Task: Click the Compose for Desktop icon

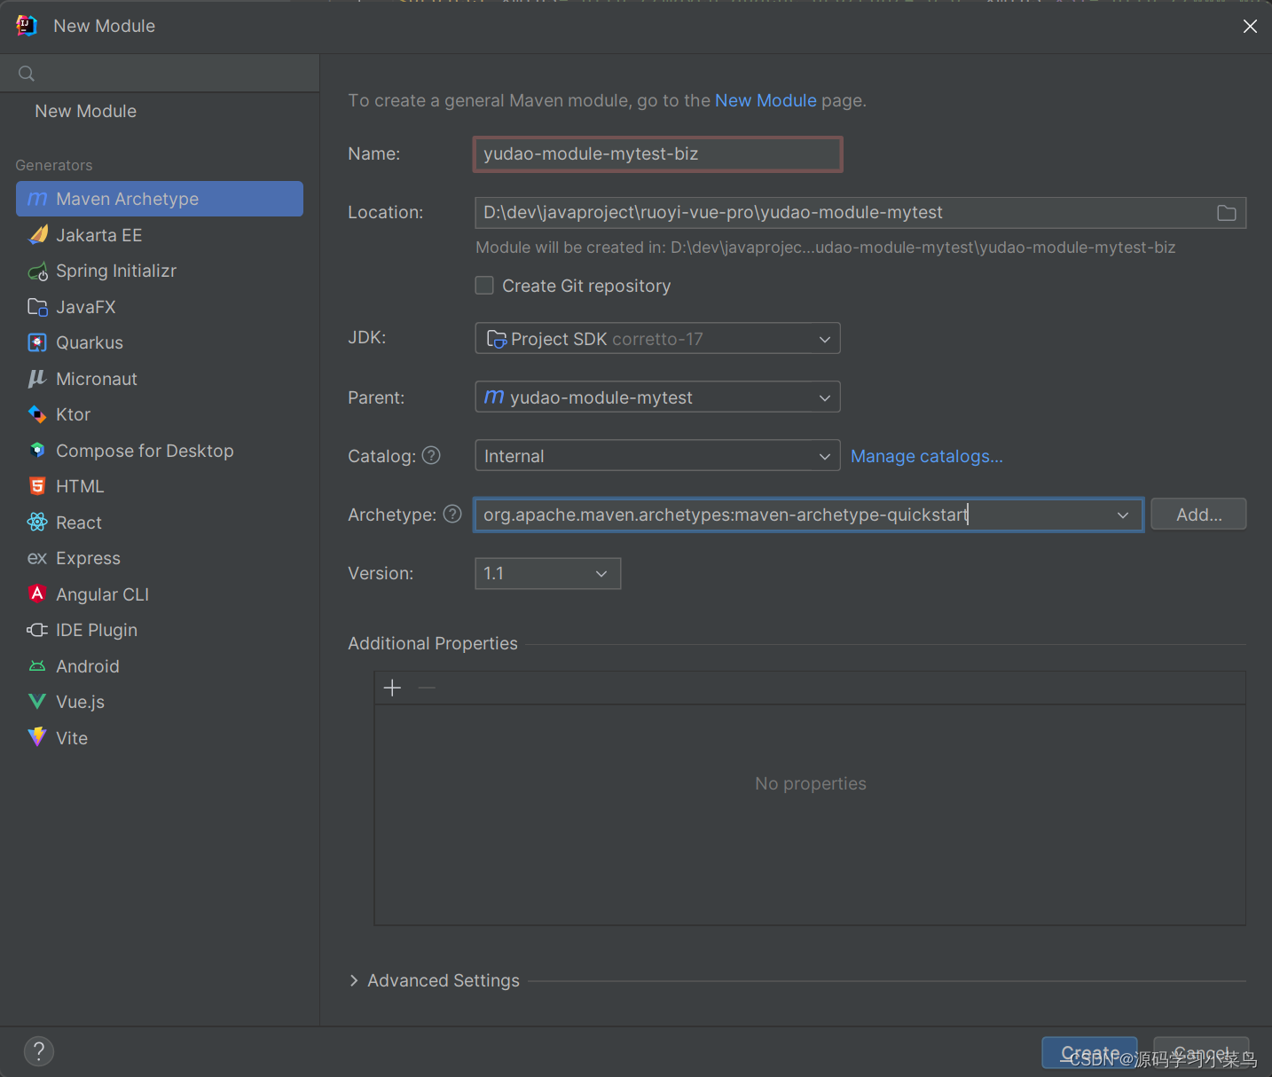Action: (37, 451)
